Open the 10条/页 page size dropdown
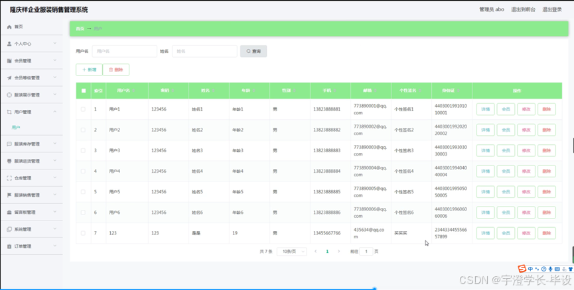This screenshot has width=574, height=290. pos(292,252)
